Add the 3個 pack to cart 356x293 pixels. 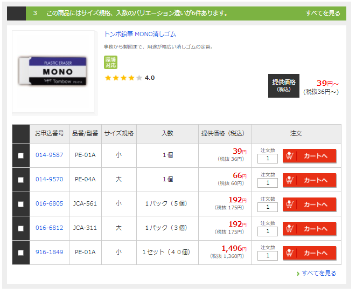(x=310, y=229)
